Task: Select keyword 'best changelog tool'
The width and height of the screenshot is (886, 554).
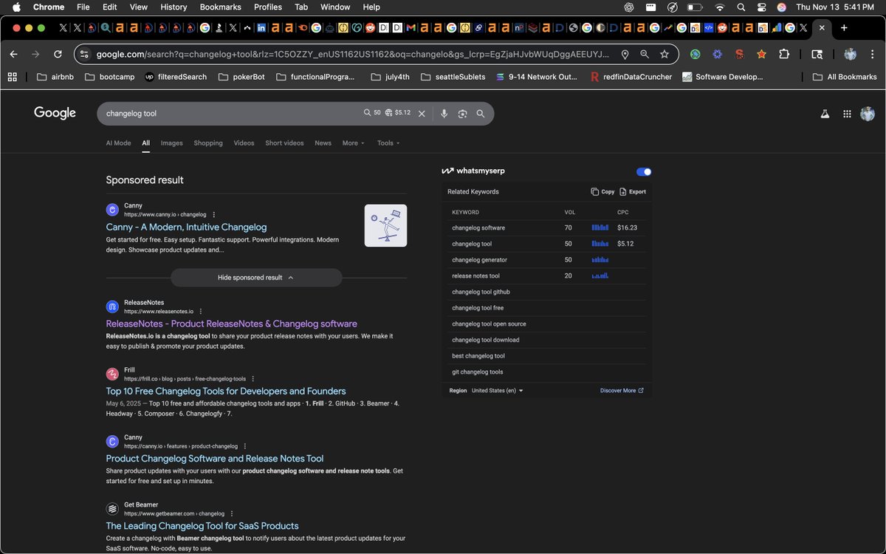Action: [478, 356]
